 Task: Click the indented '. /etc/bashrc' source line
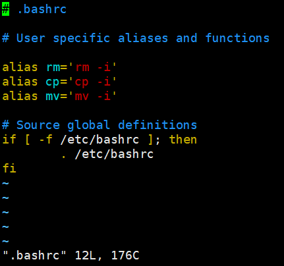tap(107, 154)
